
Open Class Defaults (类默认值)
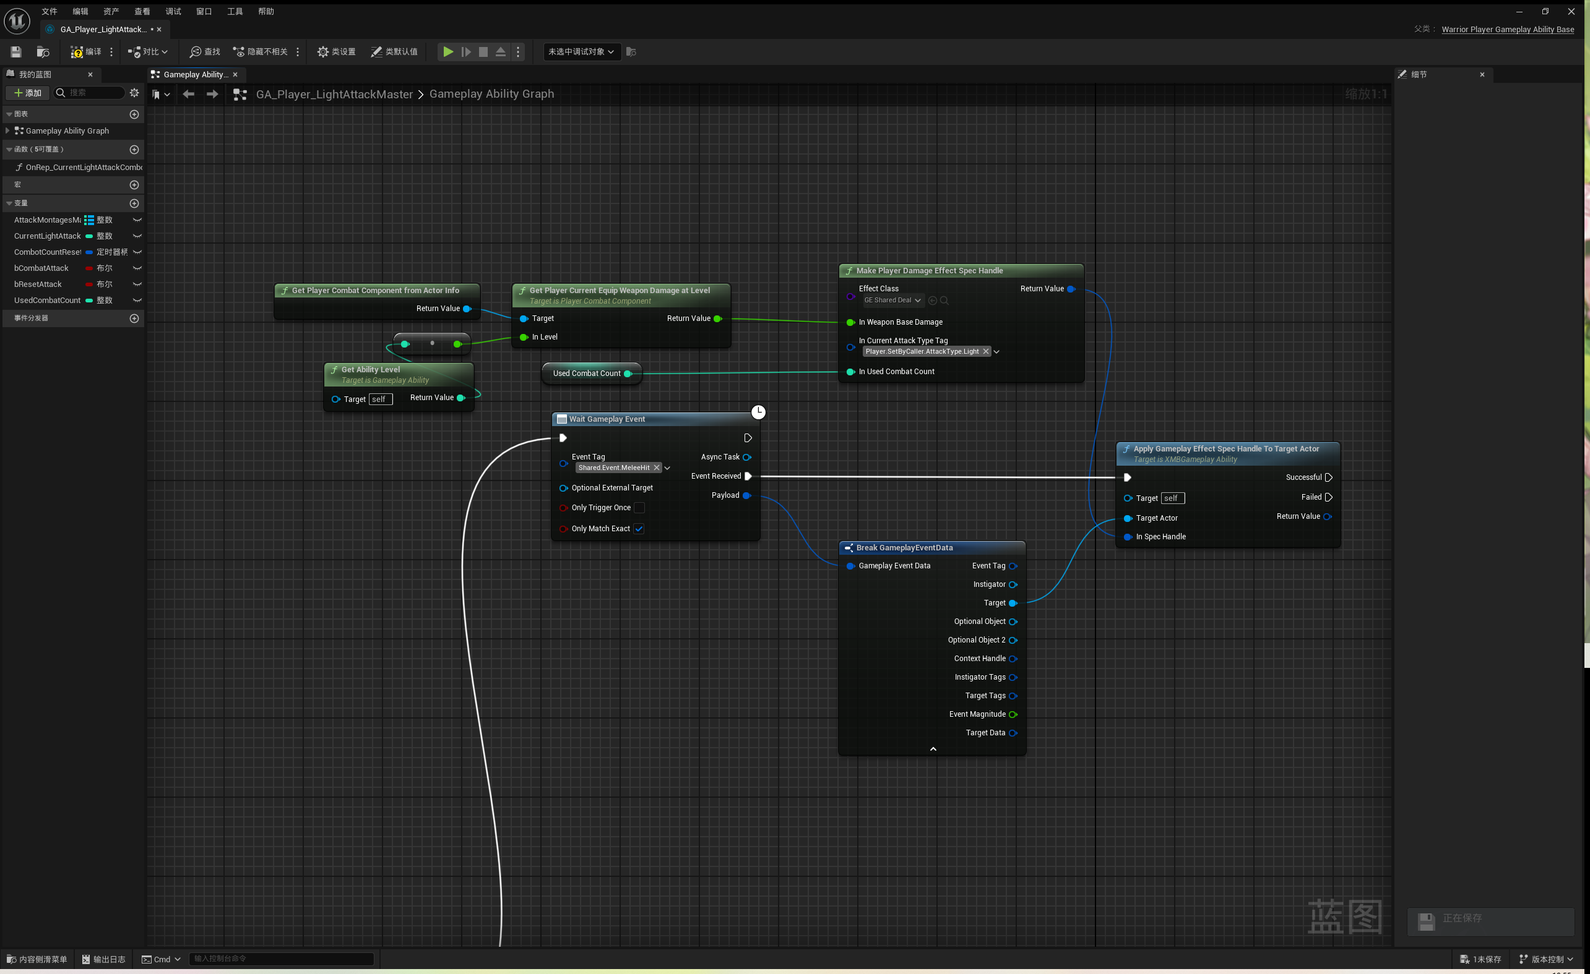coord(394,51)
